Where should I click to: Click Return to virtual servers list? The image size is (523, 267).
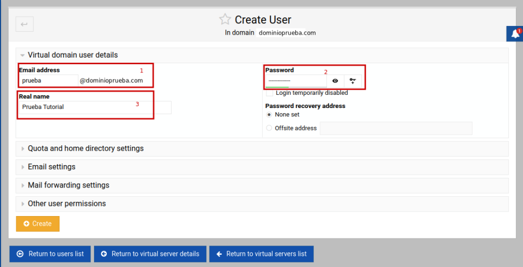click(x=261, y=254)
